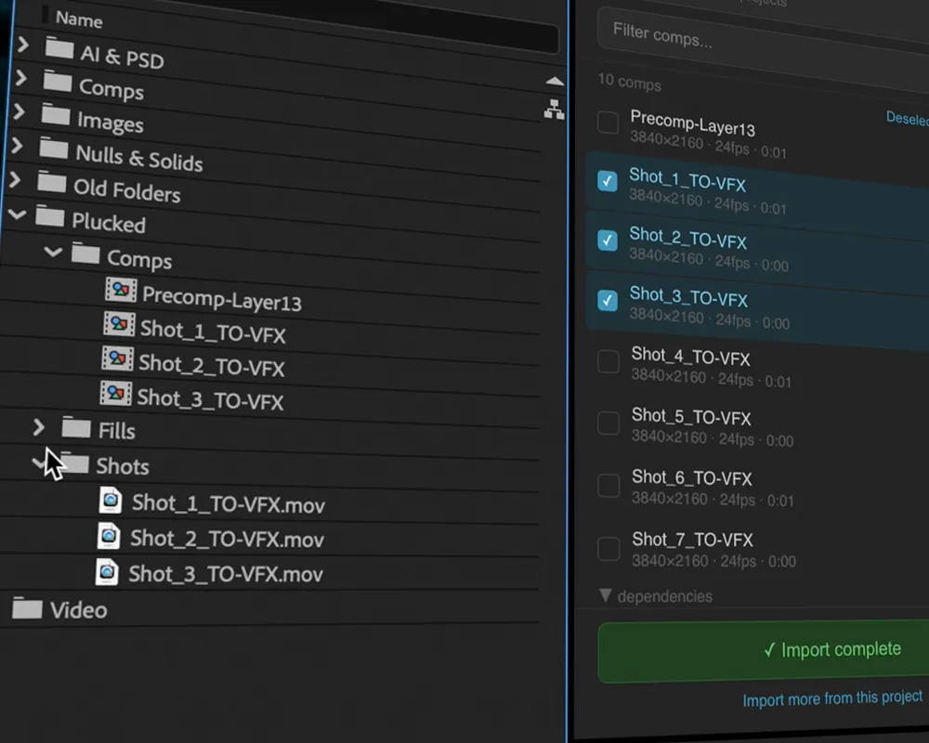Viewport: 929px width, 743px height.
Task: Click the top-level Comps folder icon
Action: [x=58, y=81]
